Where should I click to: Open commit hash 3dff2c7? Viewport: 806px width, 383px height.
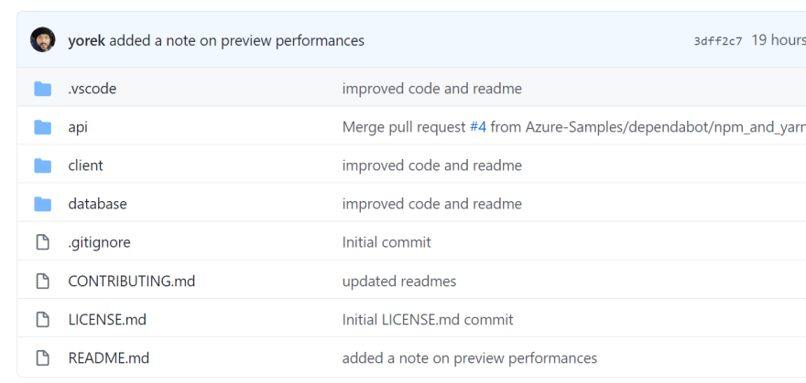point(717,41)
